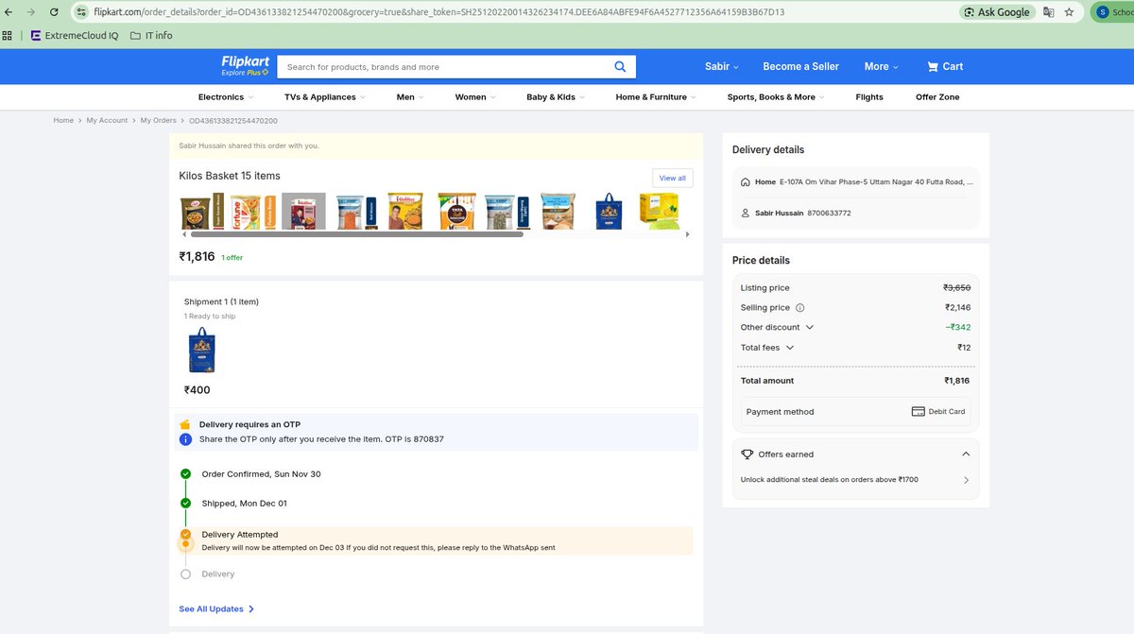Open the steal deals offer arrow
Viewport: 1134px width, 634px height.
point(966,480)
